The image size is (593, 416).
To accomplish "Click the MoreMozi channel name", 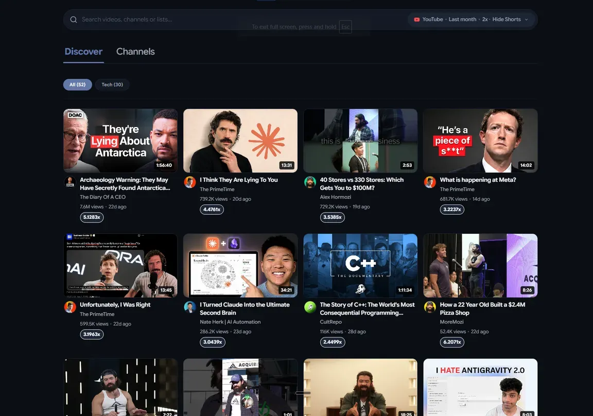I will click(451, 322).
